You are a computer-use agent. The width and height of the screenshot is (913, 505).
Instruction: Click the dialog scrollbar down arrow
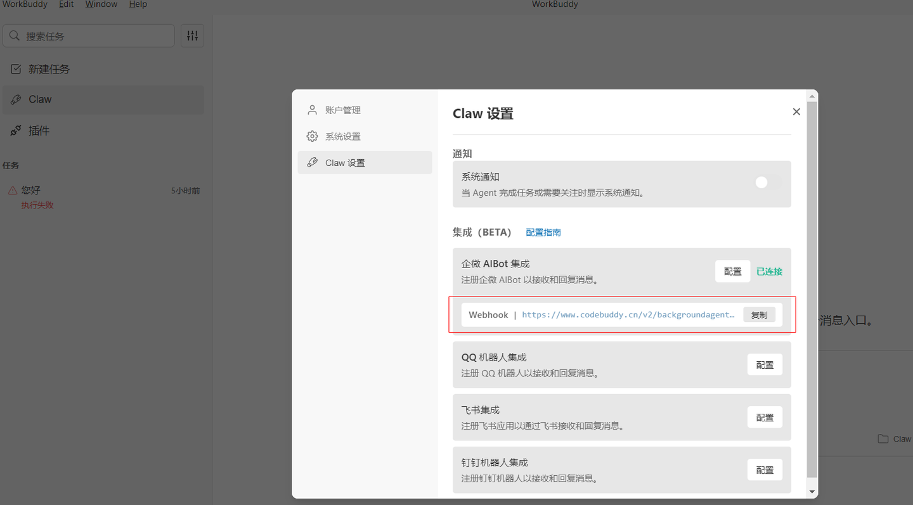[x=812, y=492]
